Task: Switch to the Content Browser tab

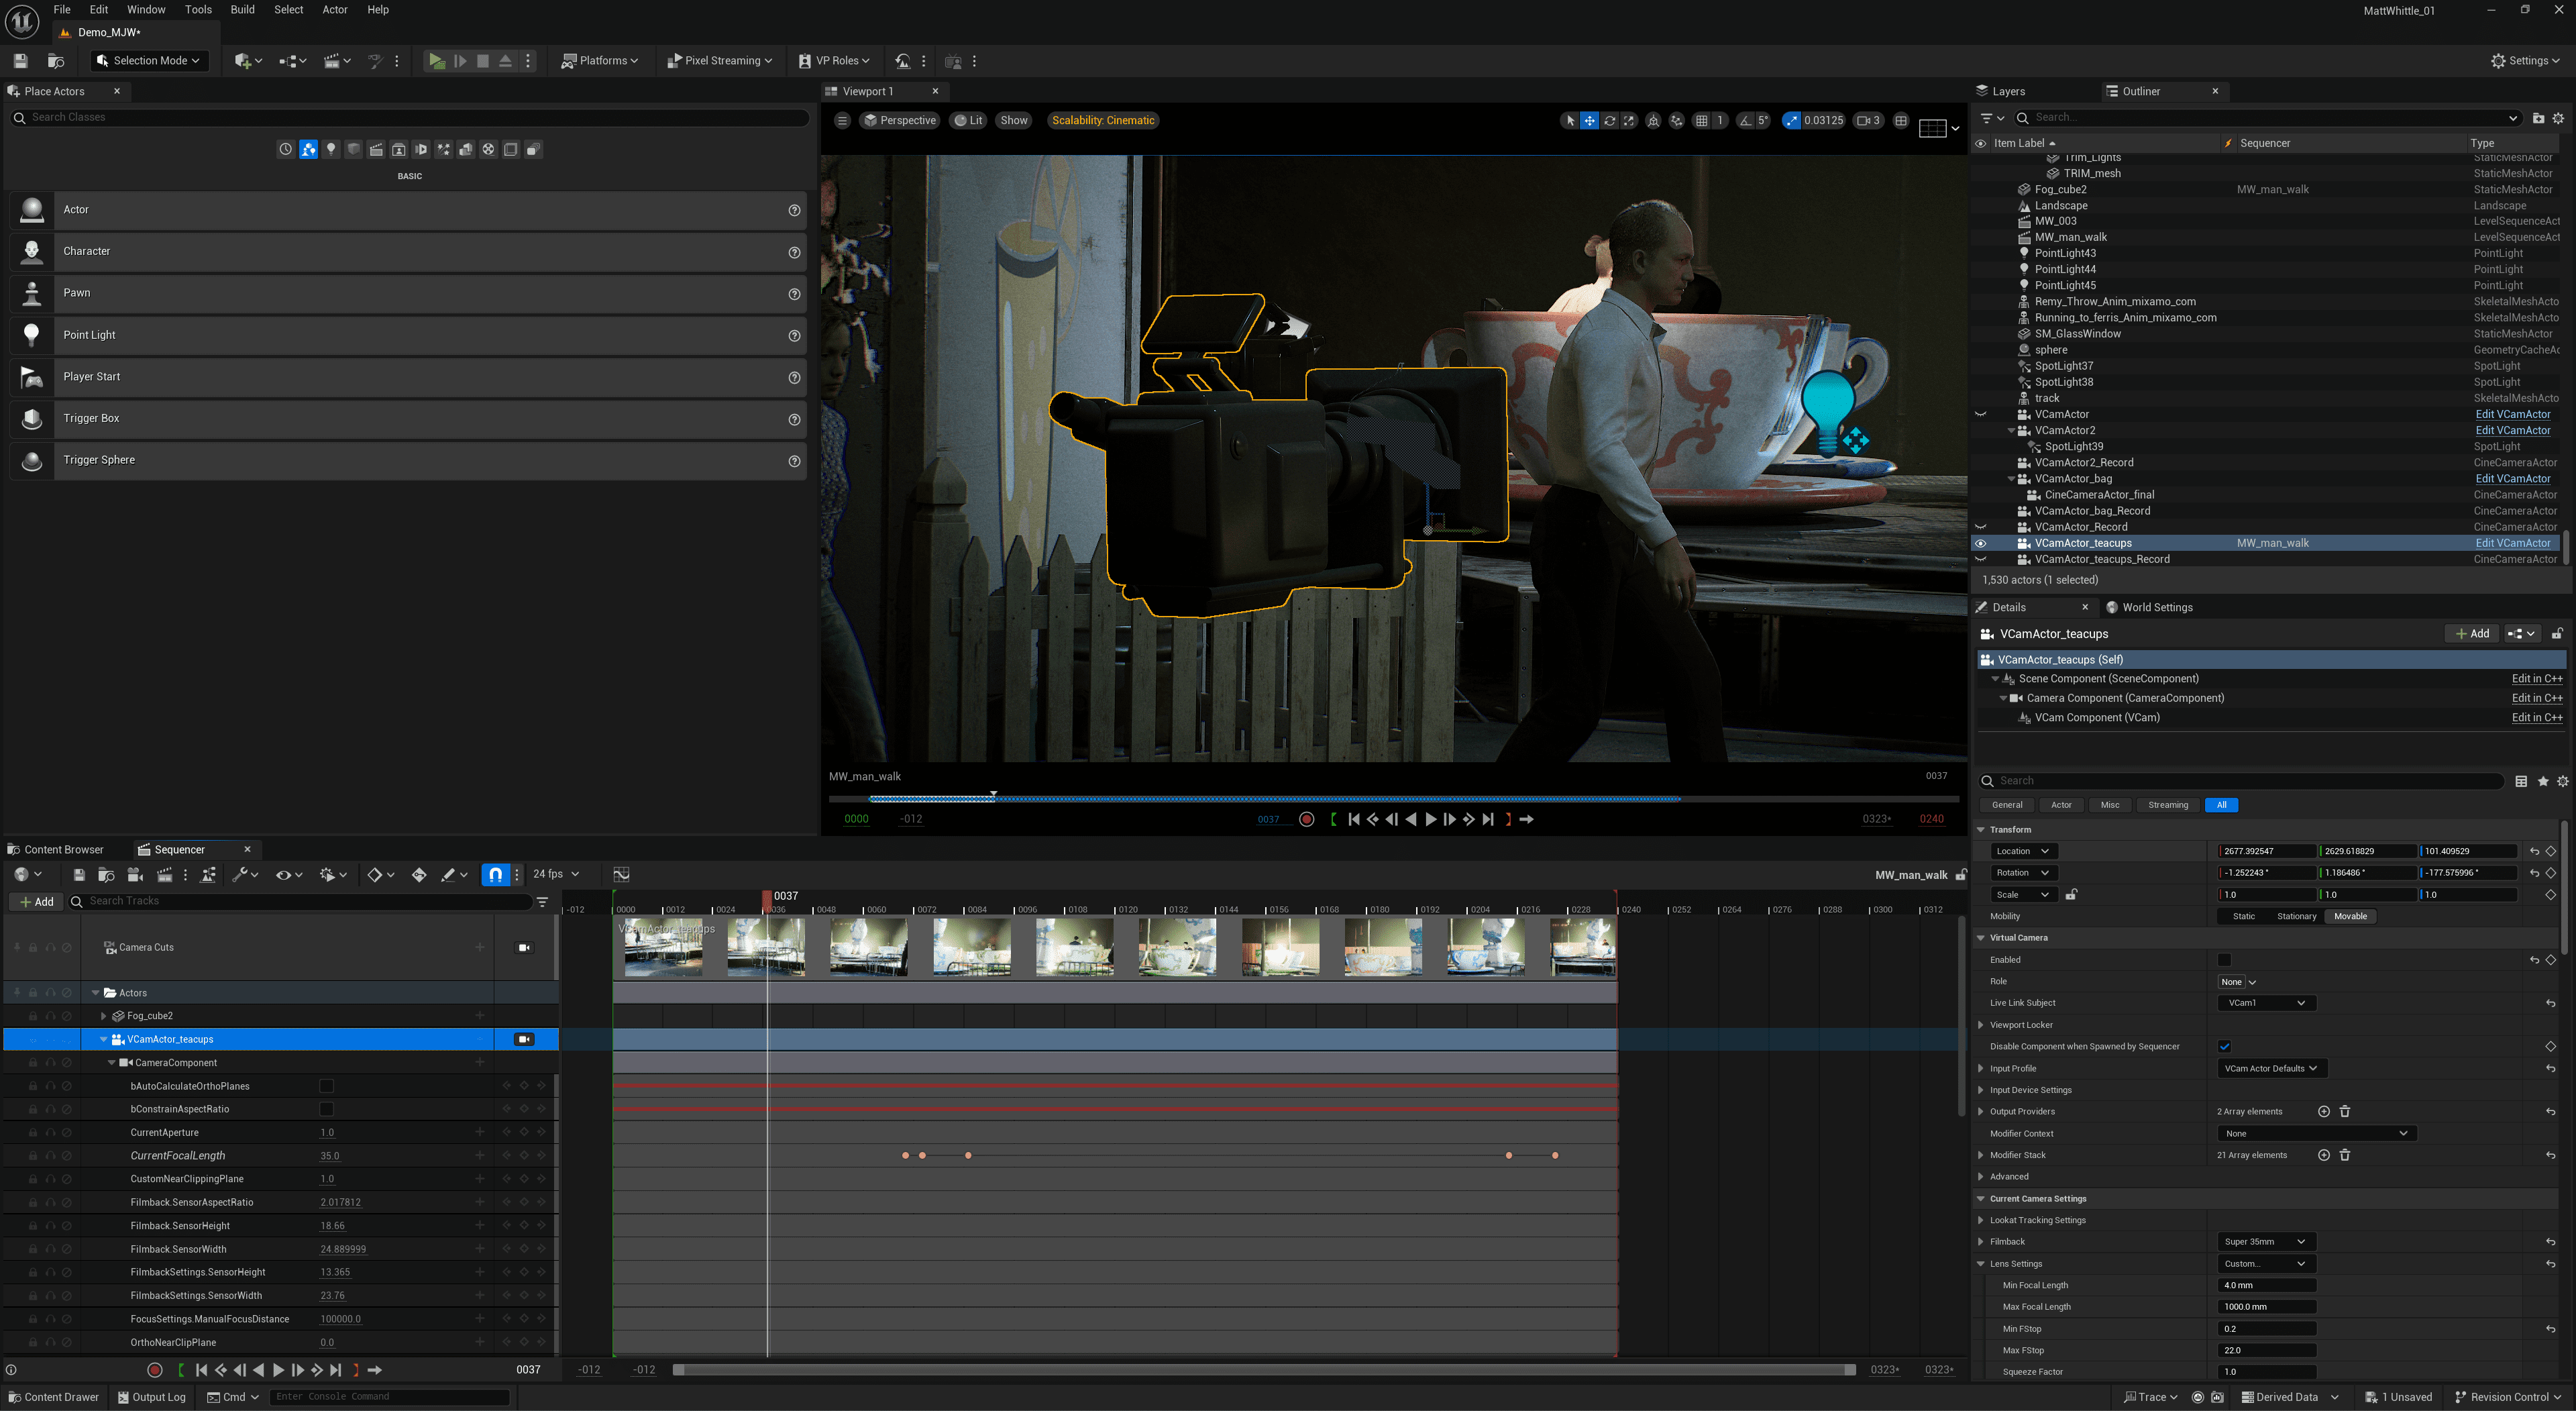Action: (63, 850)
